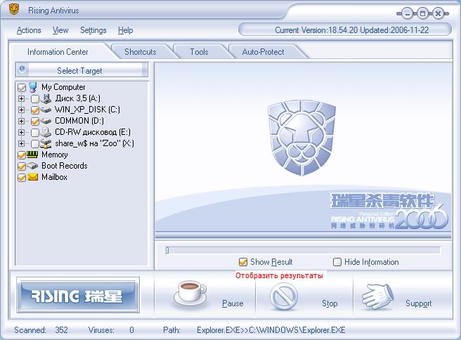The image size is (461, 340).
Task: Switch to the Auto-Protect tab
Action: [263, 52]
